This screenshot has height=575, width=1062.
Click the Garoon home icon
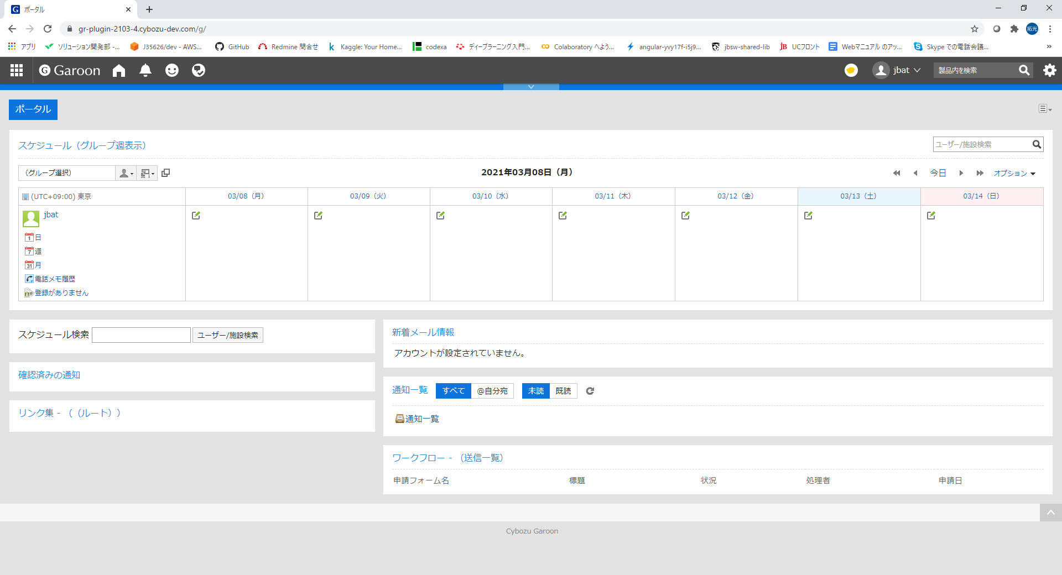pos(119,70)
